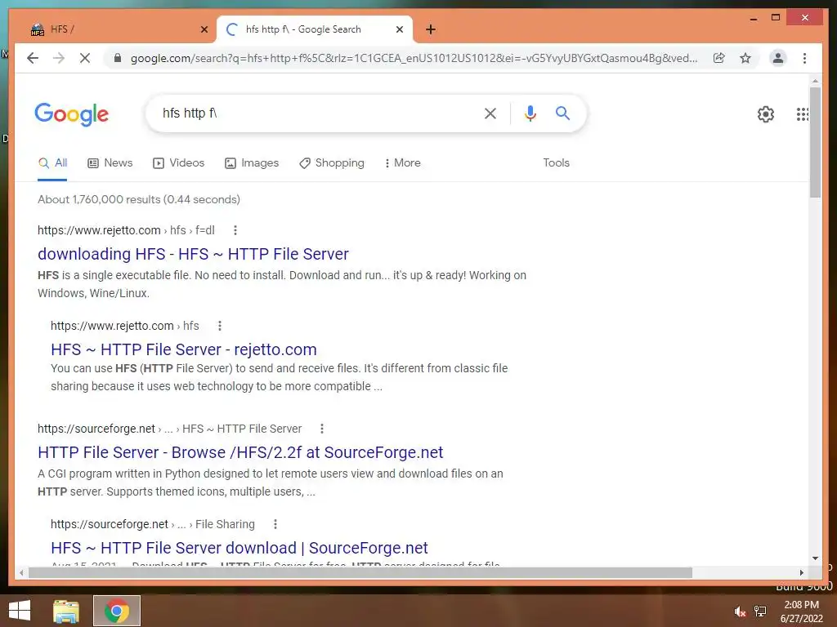Close the Google Search tab

click(x=399, y=29)
